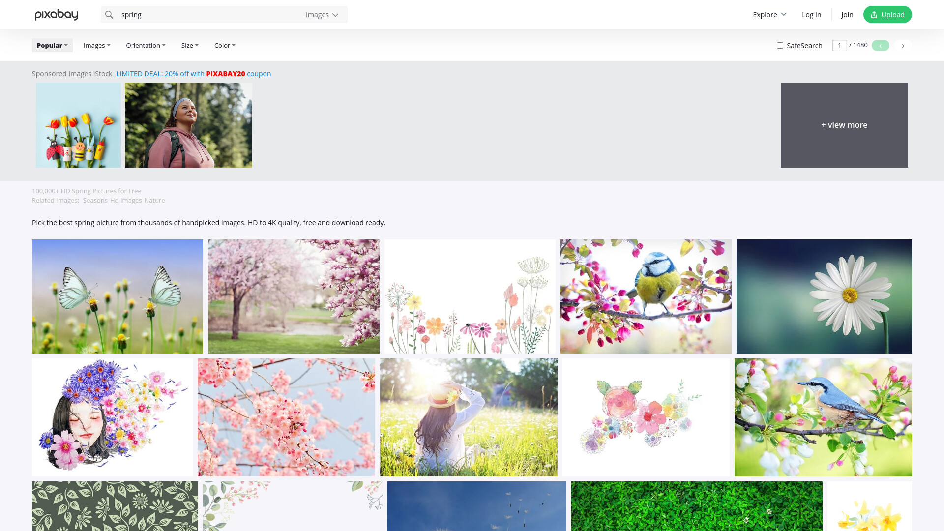Expand the Explore menu
Image resolution: width=944 pixels, height=531 pixels.
click(769, 15)
